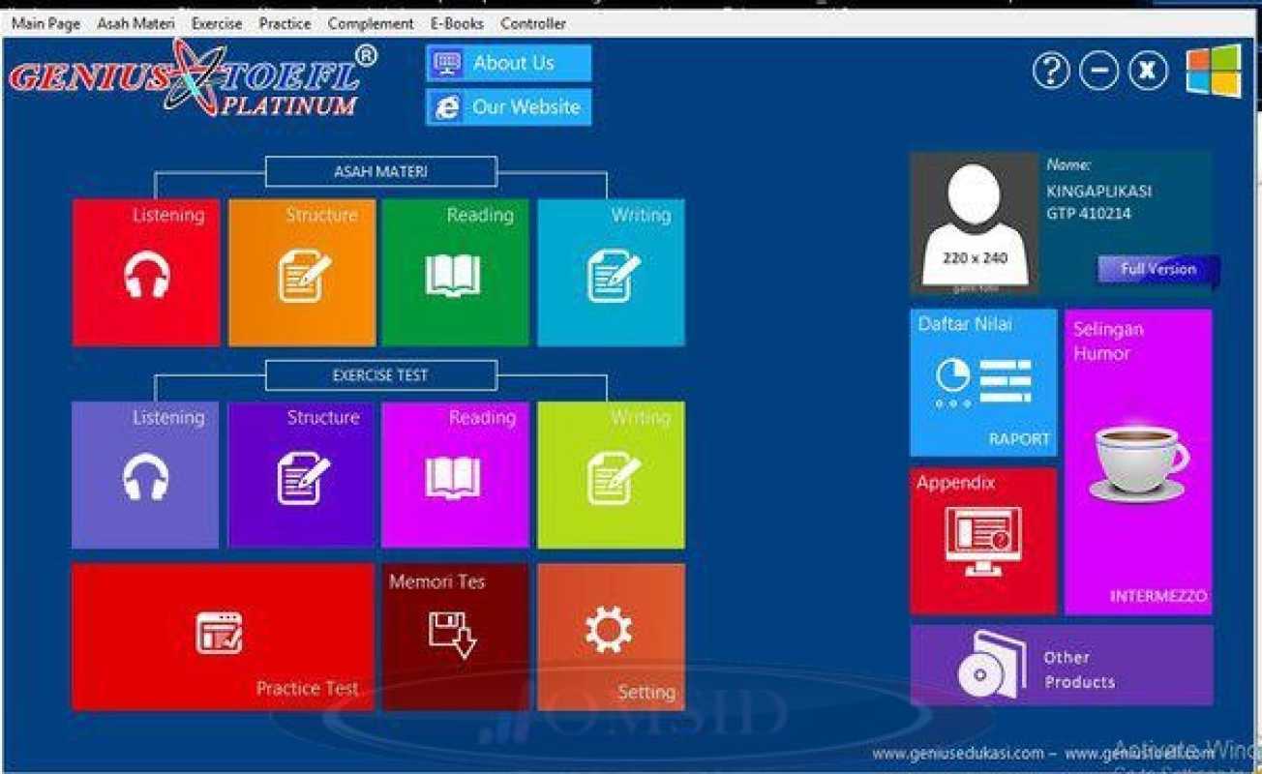Screen dimensions: 1262x774
Task: Open the Complement menu
Action: click(370, 23)
